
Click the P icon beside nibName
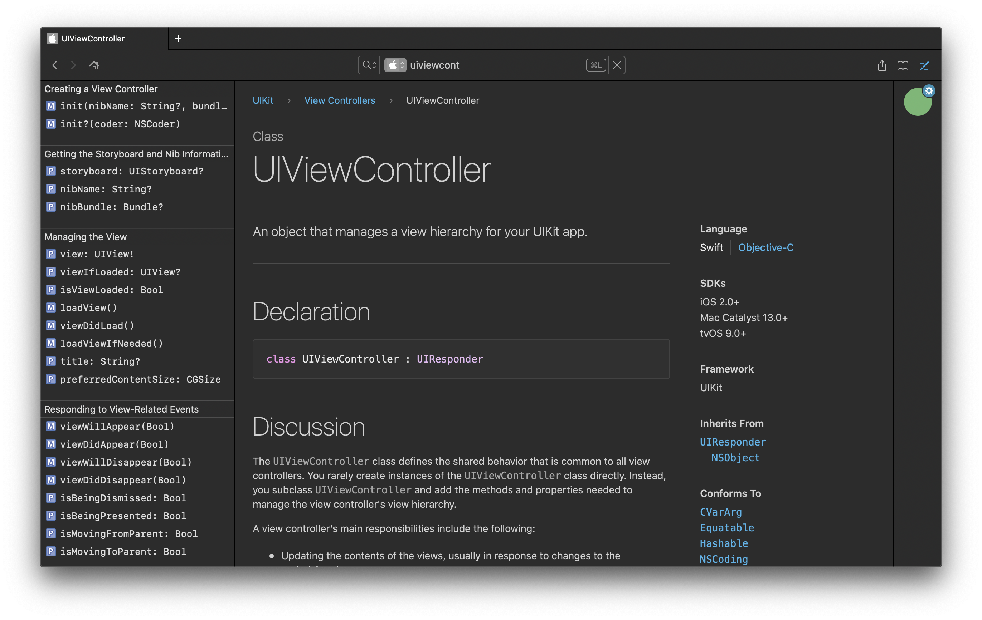[50, 189]
